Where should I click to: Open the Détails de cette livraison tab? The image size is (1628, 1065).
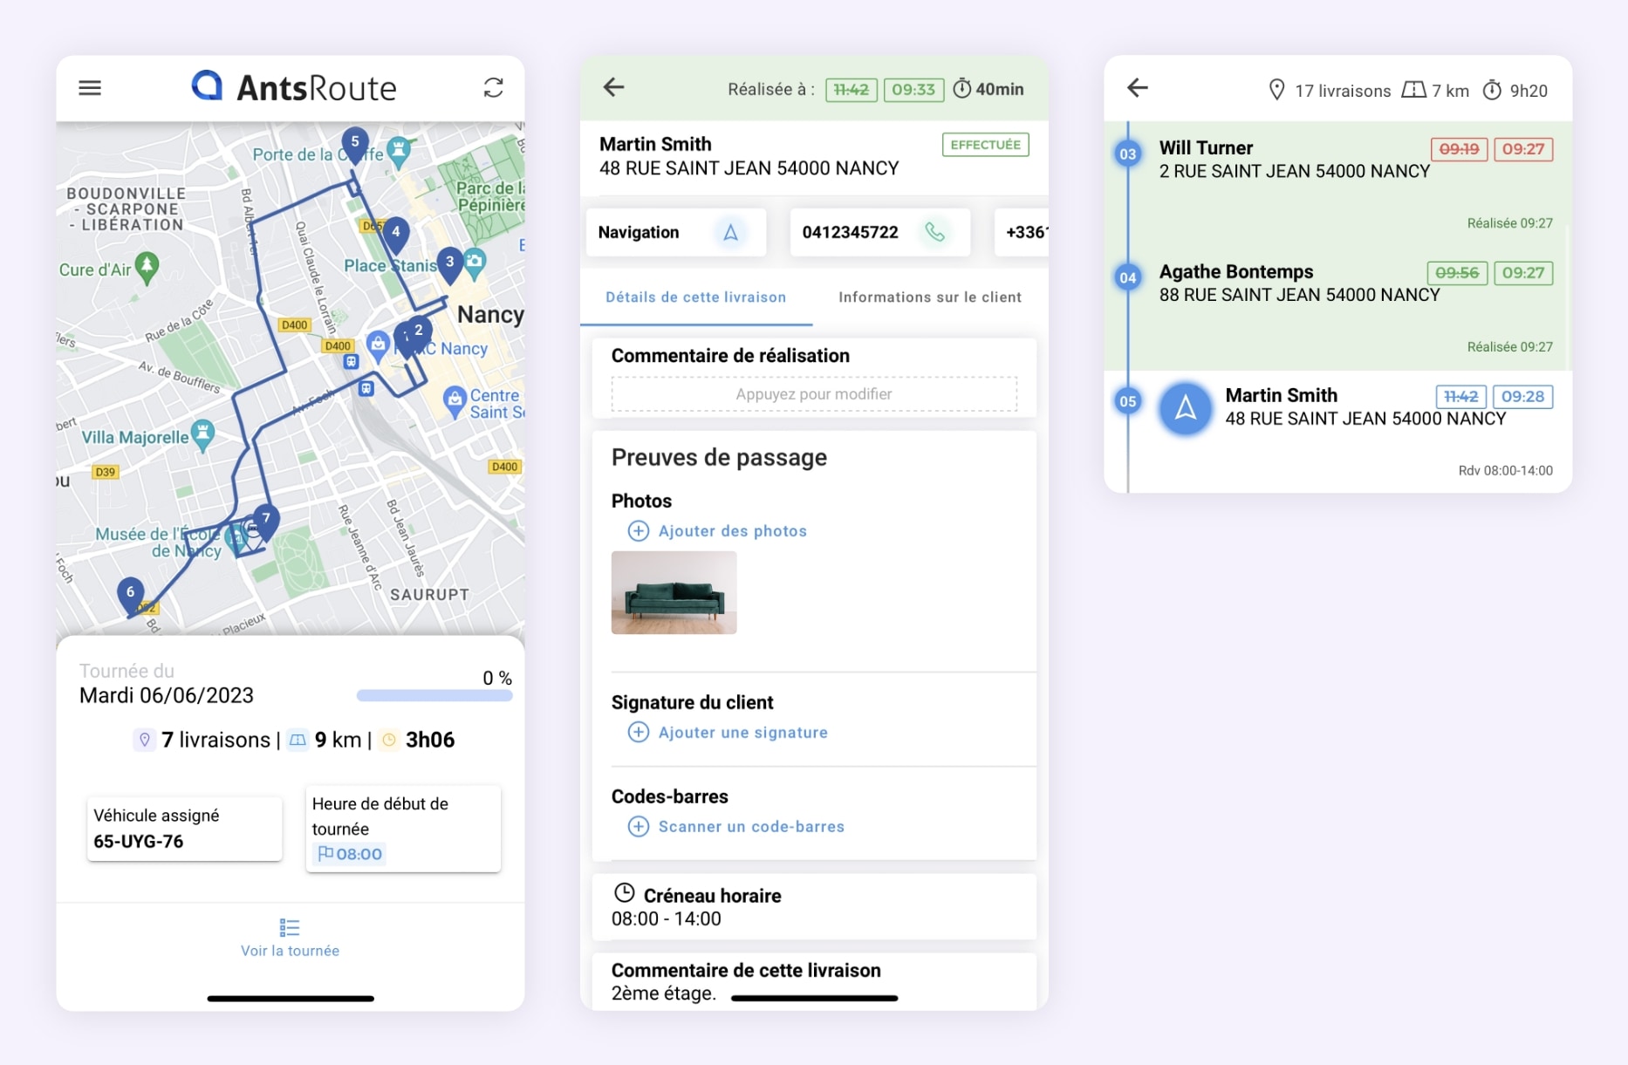(x=695, y=297)
